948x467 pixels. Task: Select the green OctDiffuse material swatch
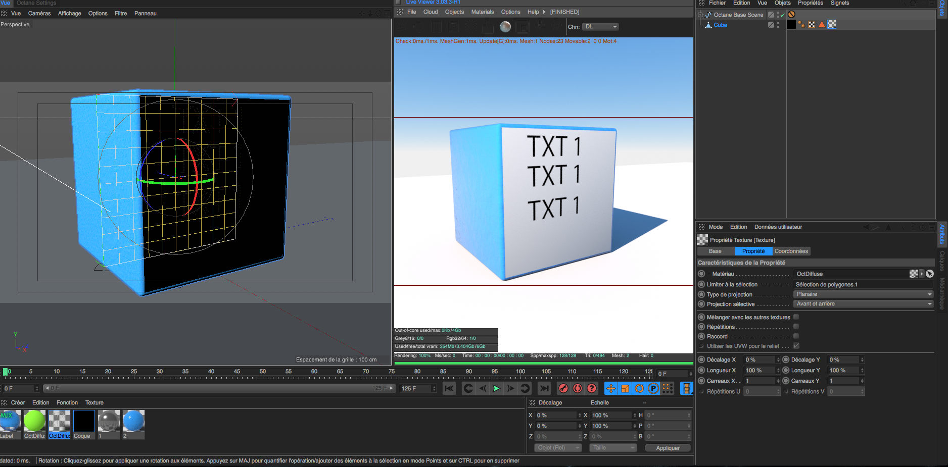click(x=34, y=424)
